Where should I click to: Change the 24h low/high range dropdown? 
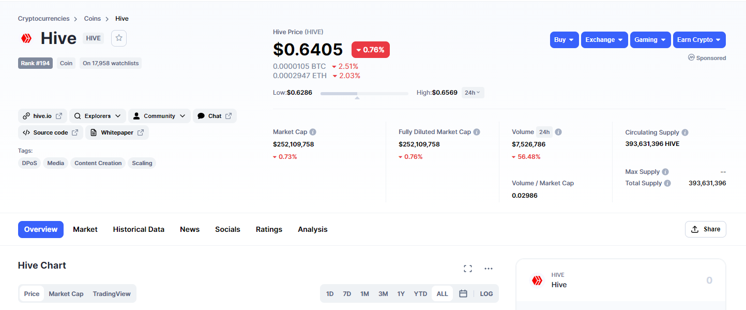pos(473,93)
